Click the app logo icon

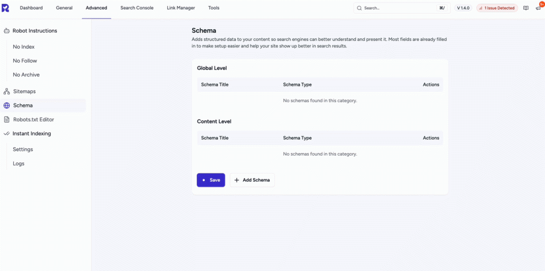click(x=5, y=7)
